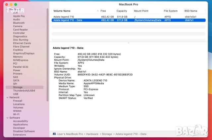Open the NVMExpress hardware section
The height and width of the screenshot is (140, 212).
tap(21, 60)
